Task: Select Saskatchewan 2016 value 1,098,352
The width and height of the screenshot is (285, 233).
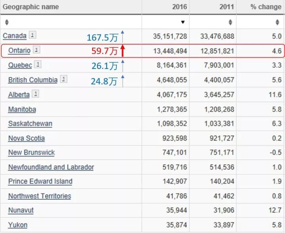Action: point(172,124)
